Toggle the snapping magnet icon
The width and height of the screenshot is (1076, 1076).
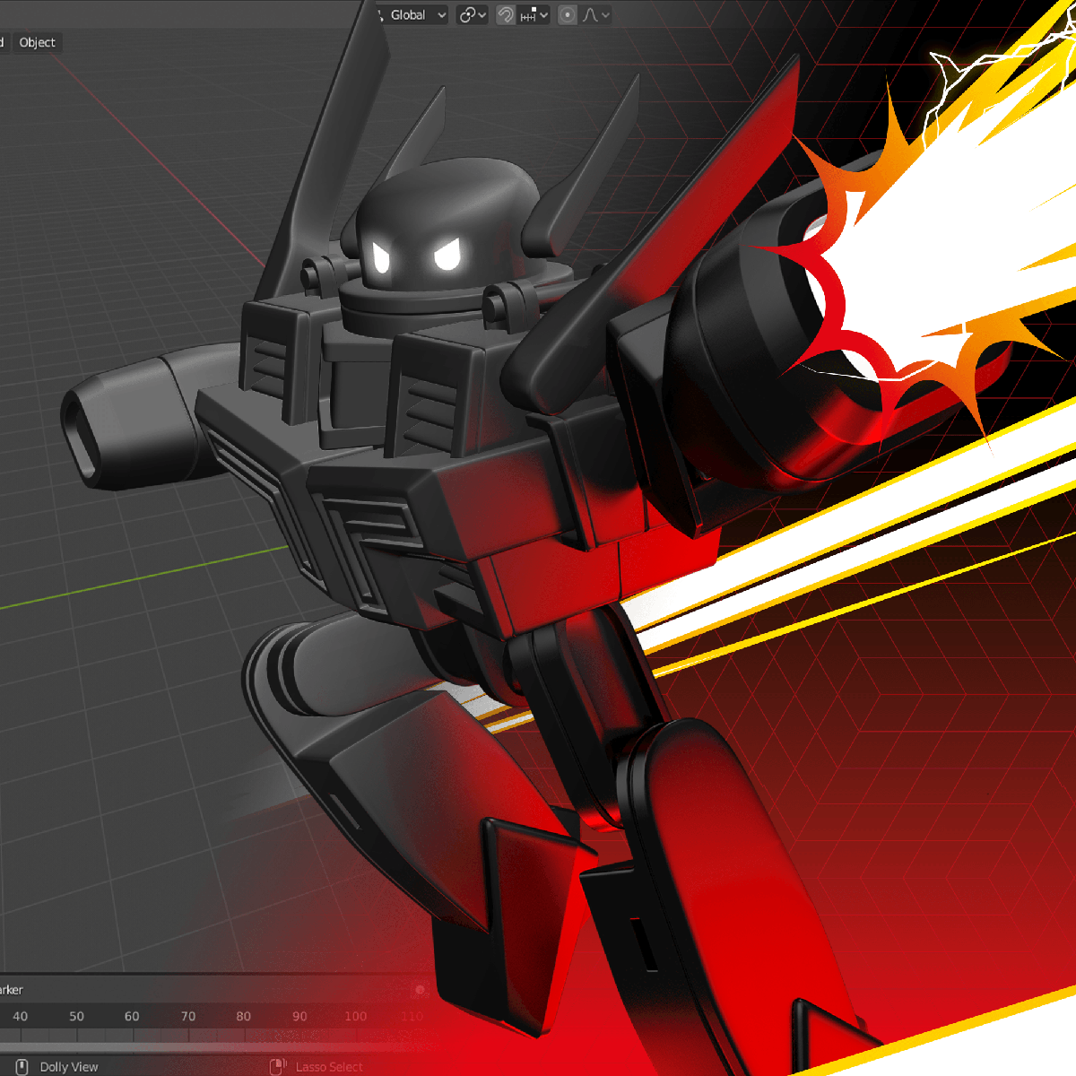click(x=506, y=15)
